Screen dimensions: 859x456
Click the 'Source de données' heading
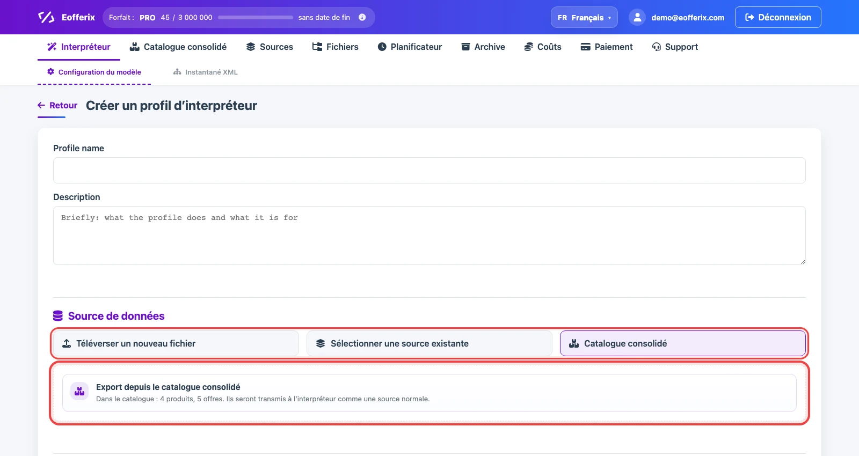coord(117,316)
